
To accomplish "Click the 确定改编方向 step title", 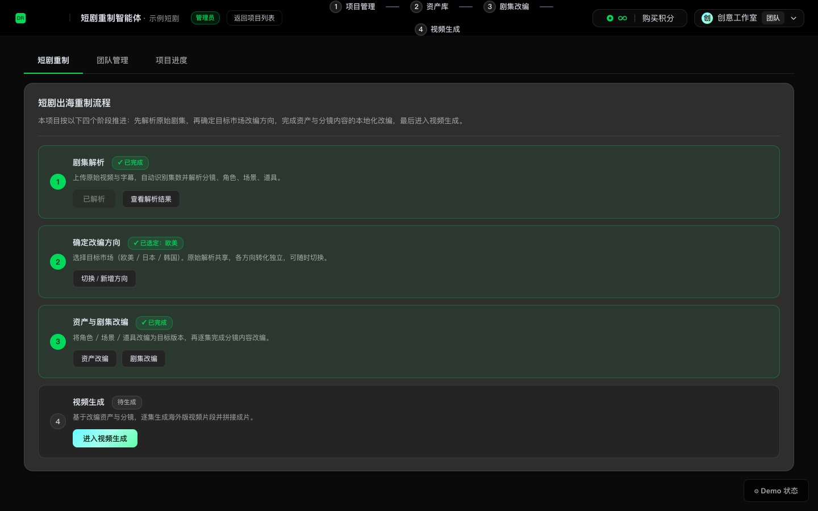I will tap(97, 242).
